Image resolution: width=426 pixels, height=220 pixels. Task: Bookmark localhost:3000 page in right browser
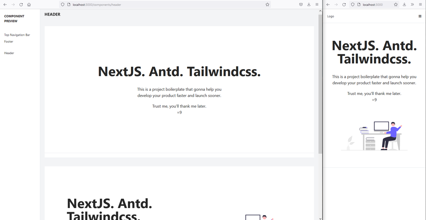click(396, 5)
